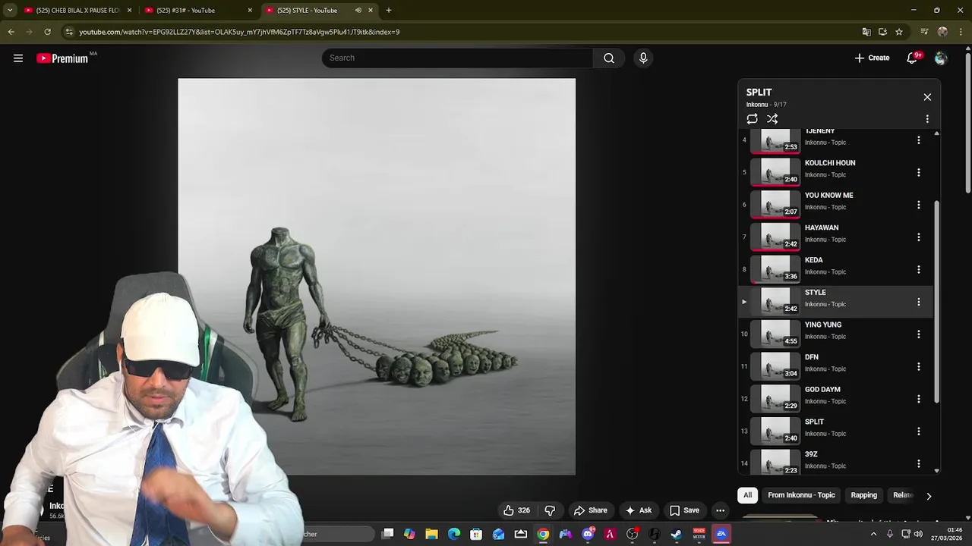This screenshot has height=546, width=972.
Task: Select YING YUNG in the playlist
Action: 835,334
